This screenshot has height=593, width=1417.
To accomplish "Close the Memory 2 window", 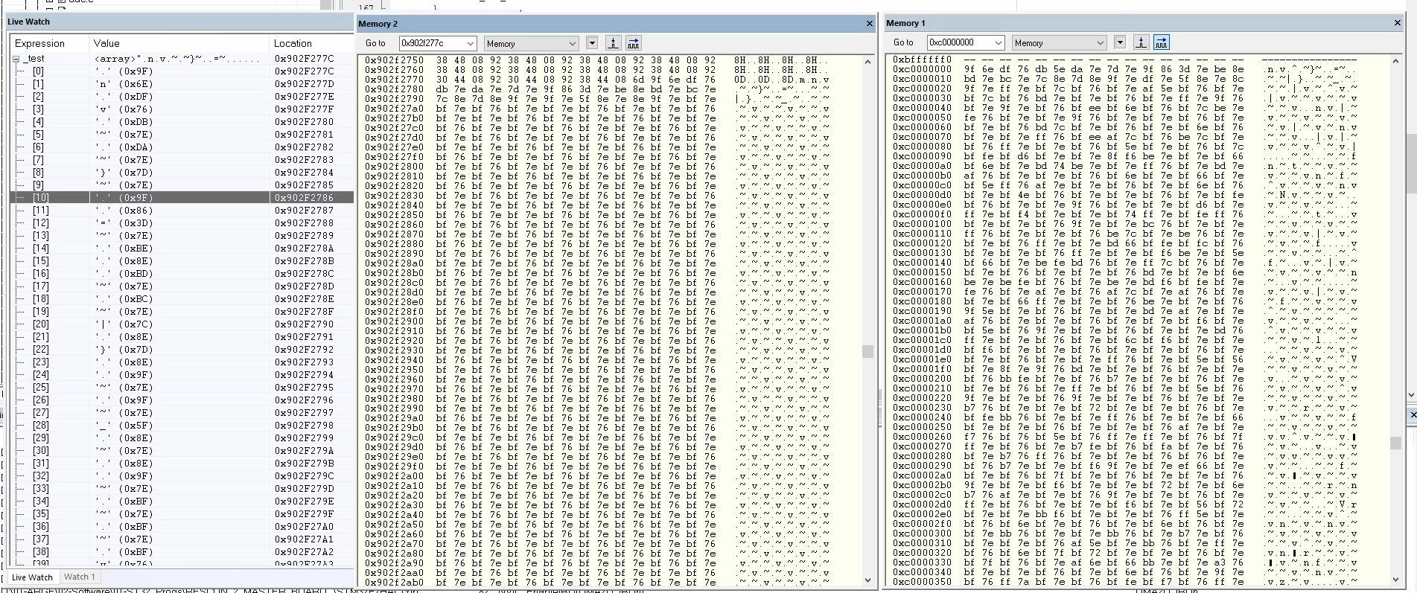I will click(x=869, y=24).
